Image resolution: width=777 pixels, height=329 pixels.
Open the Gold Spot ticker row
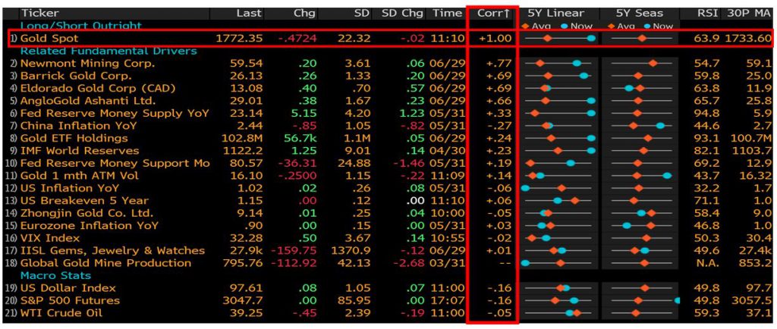(x=391, y=38)
